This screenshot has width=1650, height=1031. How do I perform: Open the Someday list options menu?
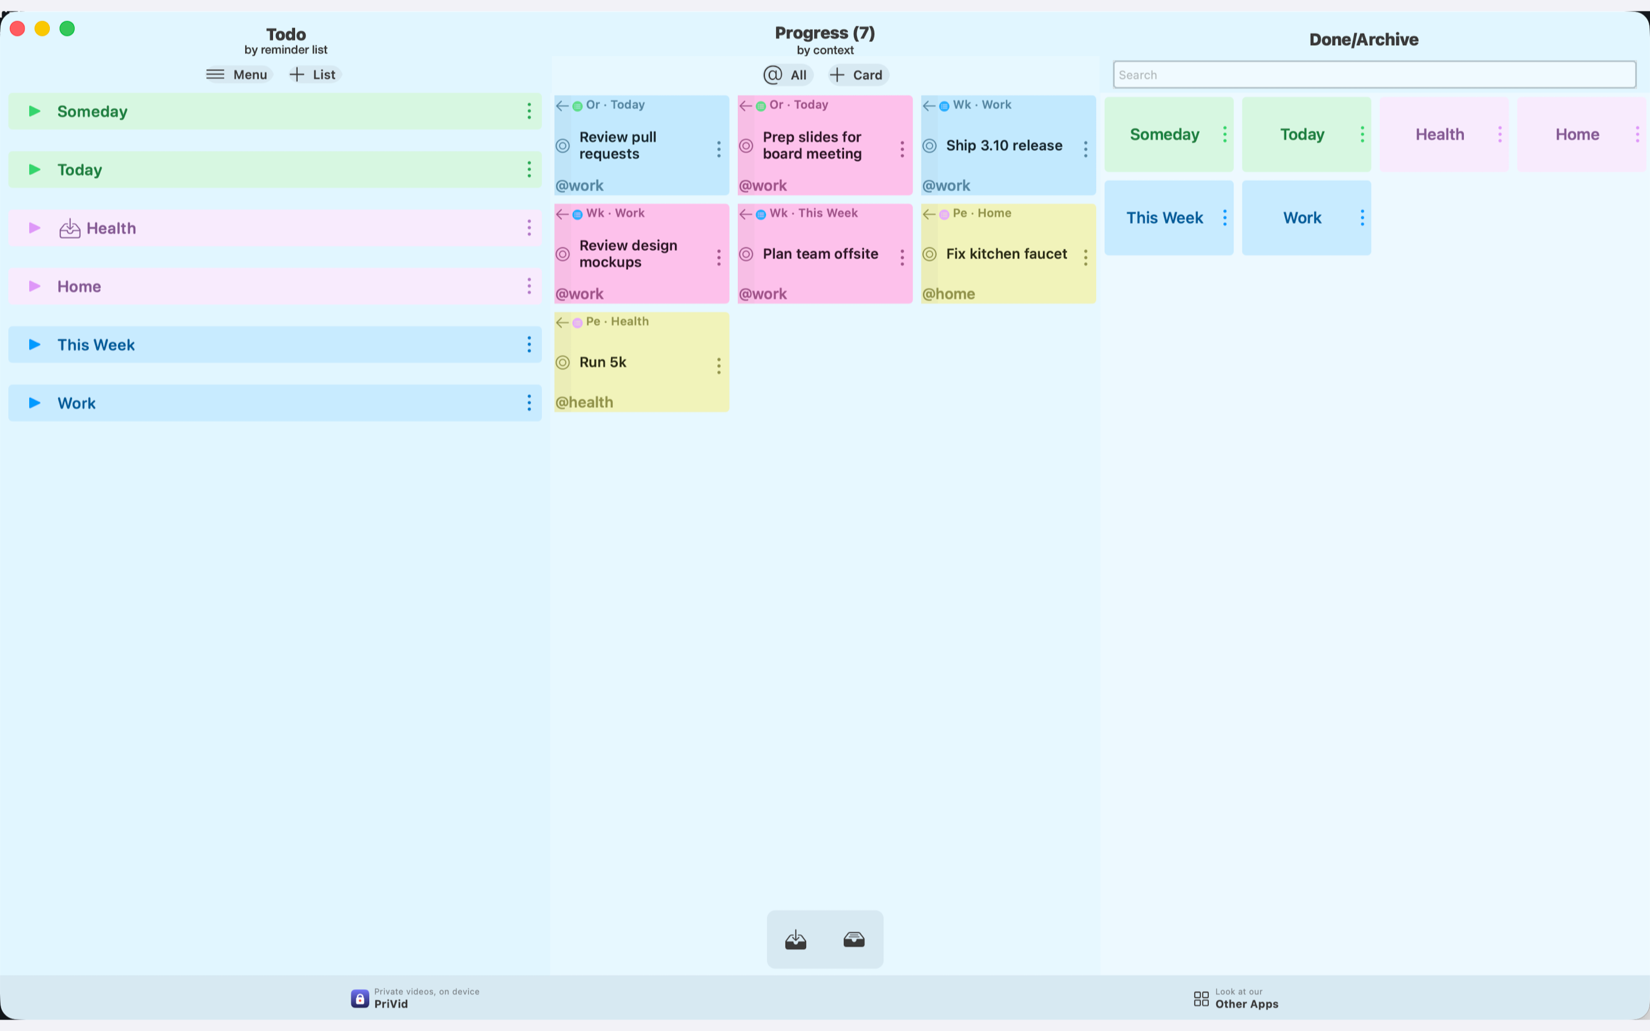point(529,111)
